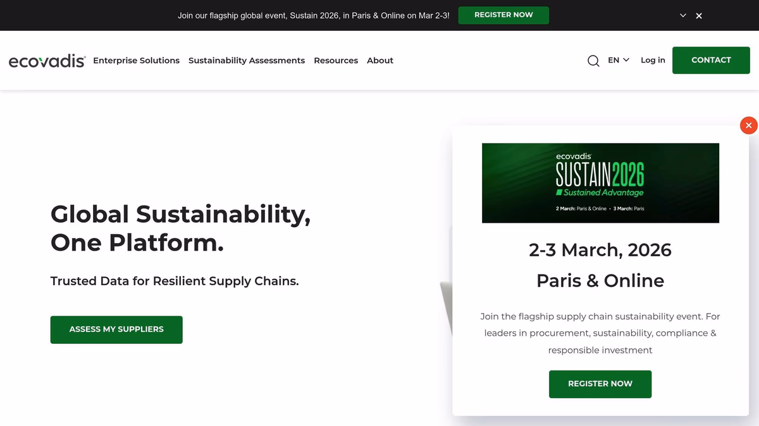The width and height of the screenshot is (759, 426).
Task: Click REGISTER NOW in the event popup
Action: (600, 384)
